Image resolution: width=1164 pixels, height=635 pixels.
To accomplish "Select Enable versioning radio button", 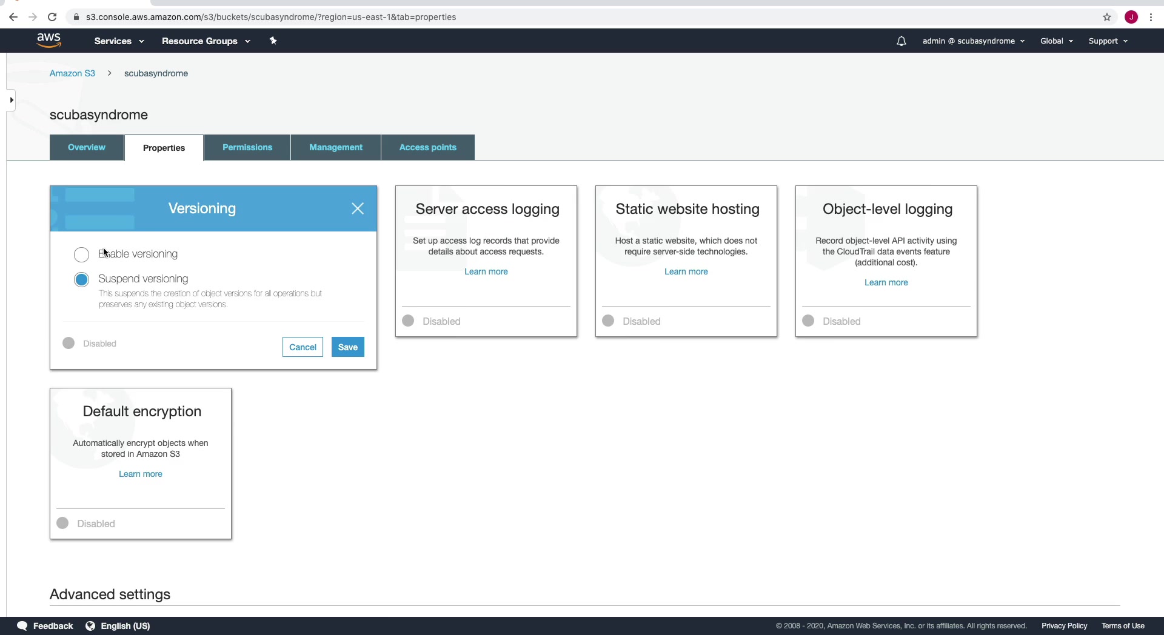I will coord(81,254).
